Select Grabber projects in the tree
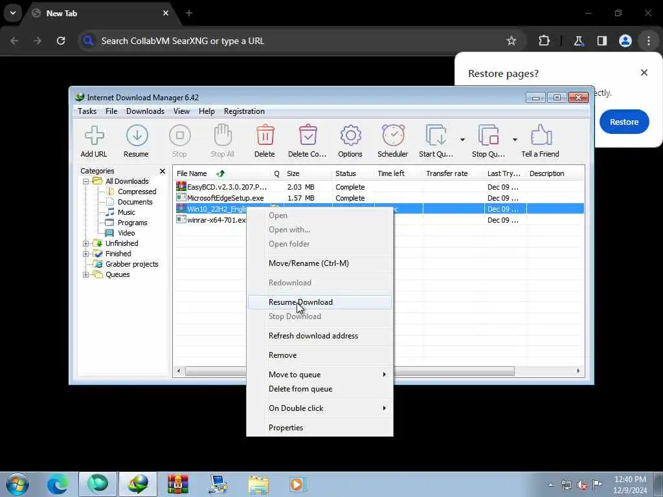 coord(132,264)
